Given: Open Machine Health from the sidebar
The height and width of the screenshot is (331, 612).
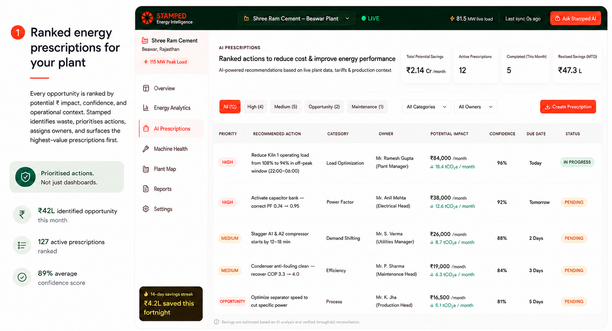Looking at the screenshot, I should point(171,149).
